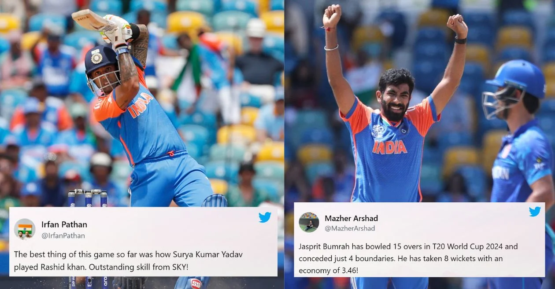Click the @IrfanPathan handle
The height and width of the screenshot is (289, 555).
click(63, 236)
